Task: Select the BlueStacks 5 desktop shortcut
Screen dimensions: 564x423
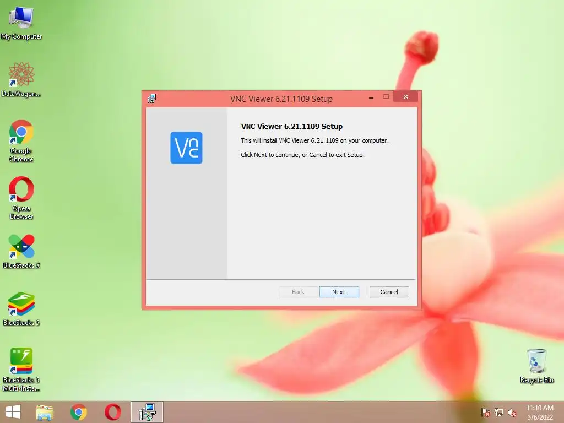Action: pos(21,309)
